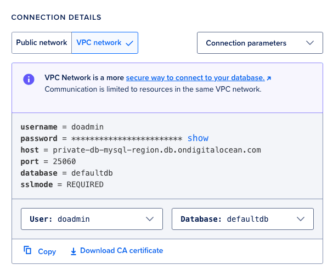The width and height of the screenshot is (333, 270).
Task: Expand the Database defaultdb dropdown
Action: 242,218
